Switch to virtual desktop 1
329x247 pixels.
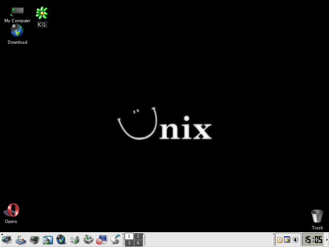(129, 236)
